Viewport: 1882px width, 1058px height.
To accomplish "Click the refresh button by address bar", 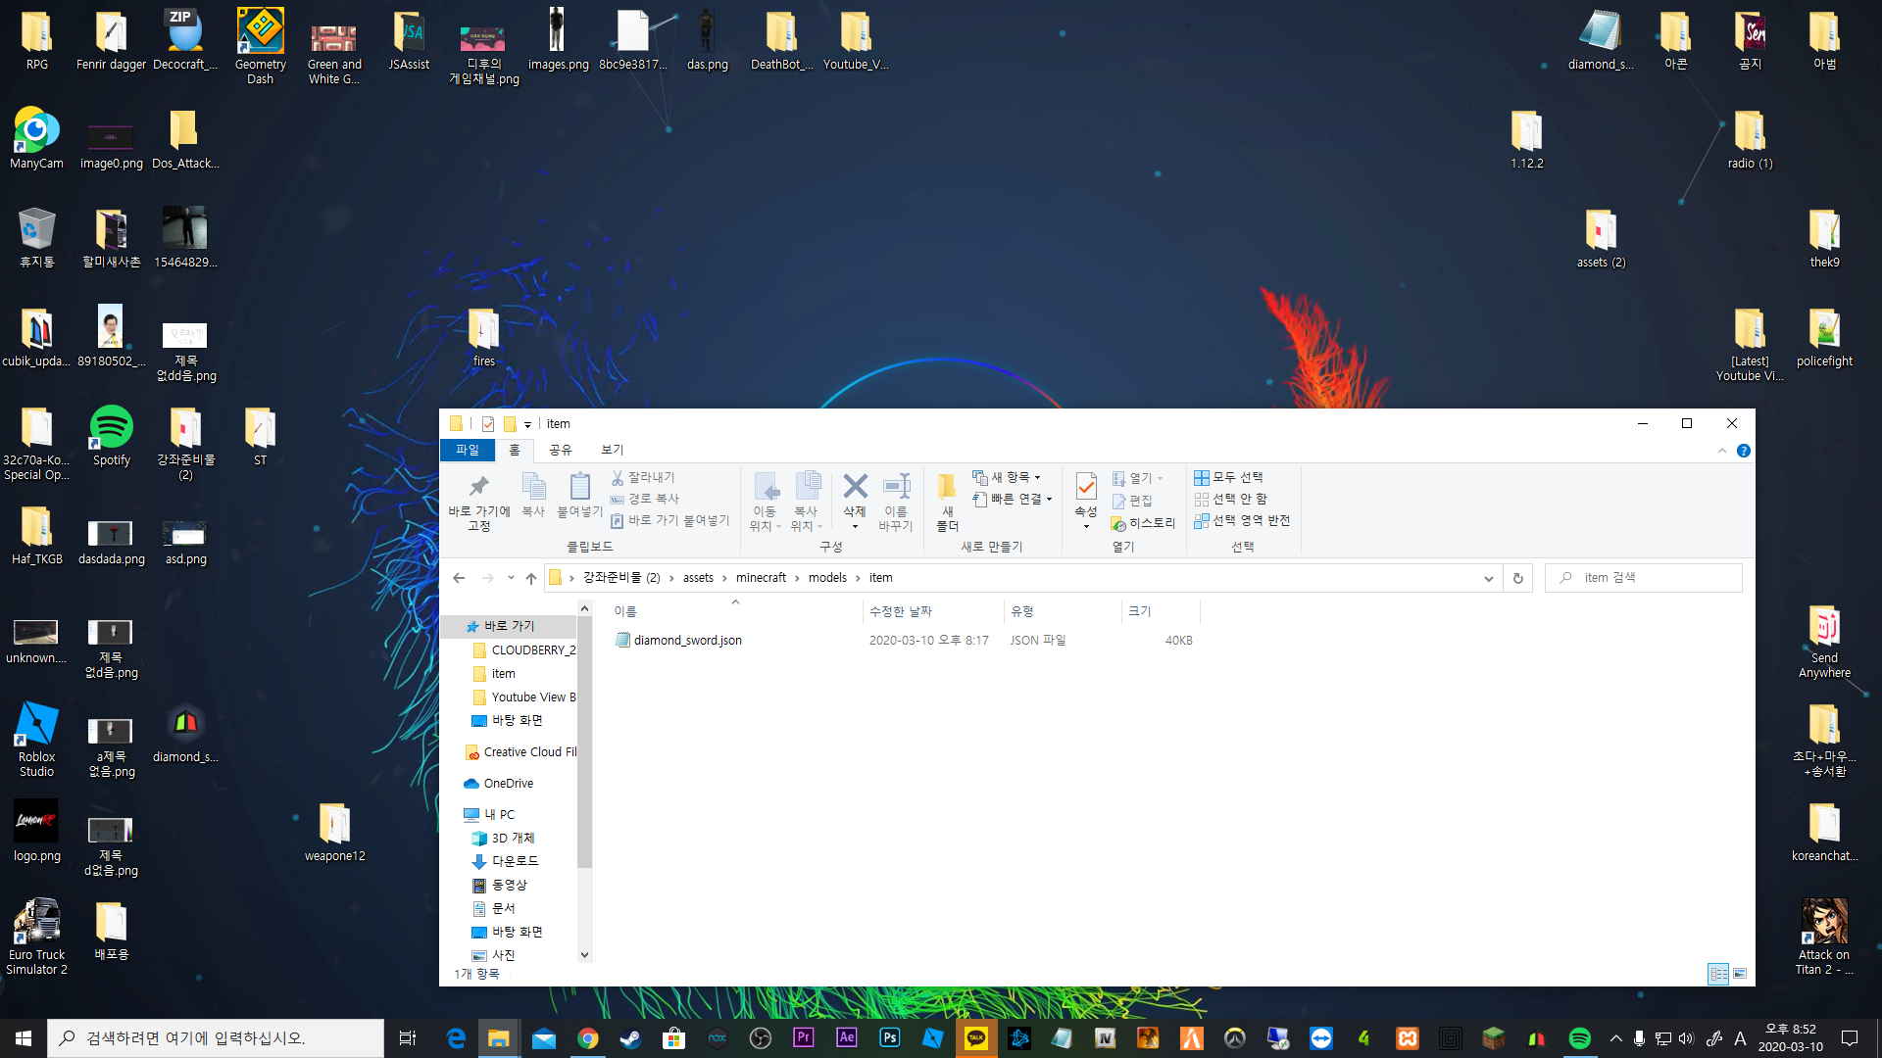I will [1517, 578].
